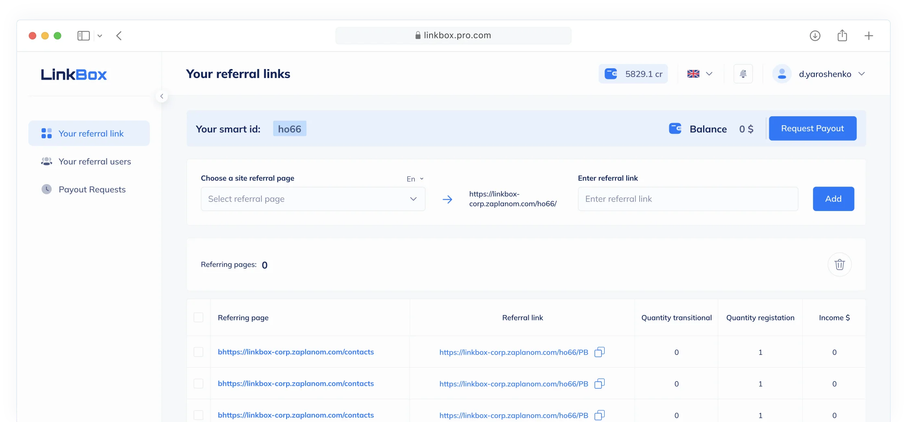The height and width of the screenshot is (422, 907).
Task: Click the https://linkbox-corp.zaplanom.com/ho66/ URL text
Action: pyautogui.click(x=513, y=199)
